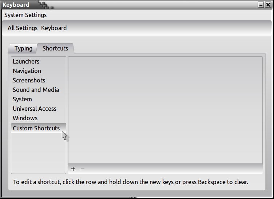
Task: Open the Screenshots shortcut category
Action: tap(29, 80)
